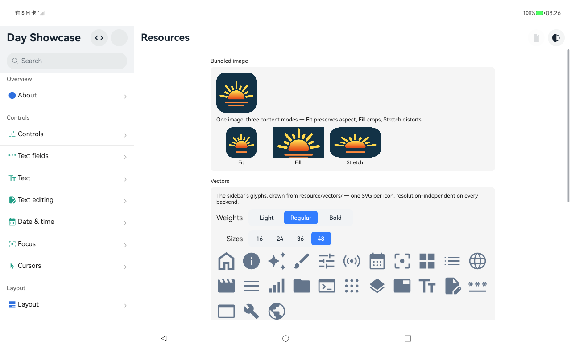
Task: Select the earth globe icon with continents
Action: pos(277,311)
